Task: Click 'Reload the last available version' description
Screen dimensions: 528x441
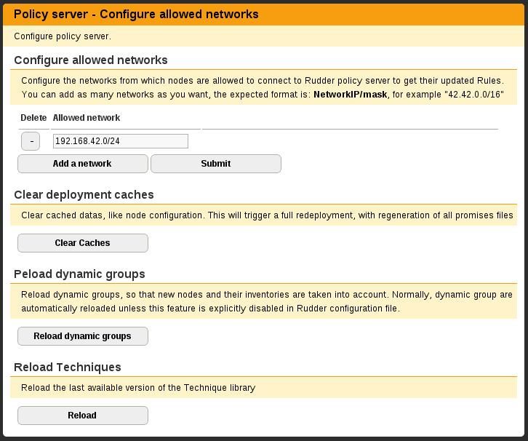Action: [138, 388]
